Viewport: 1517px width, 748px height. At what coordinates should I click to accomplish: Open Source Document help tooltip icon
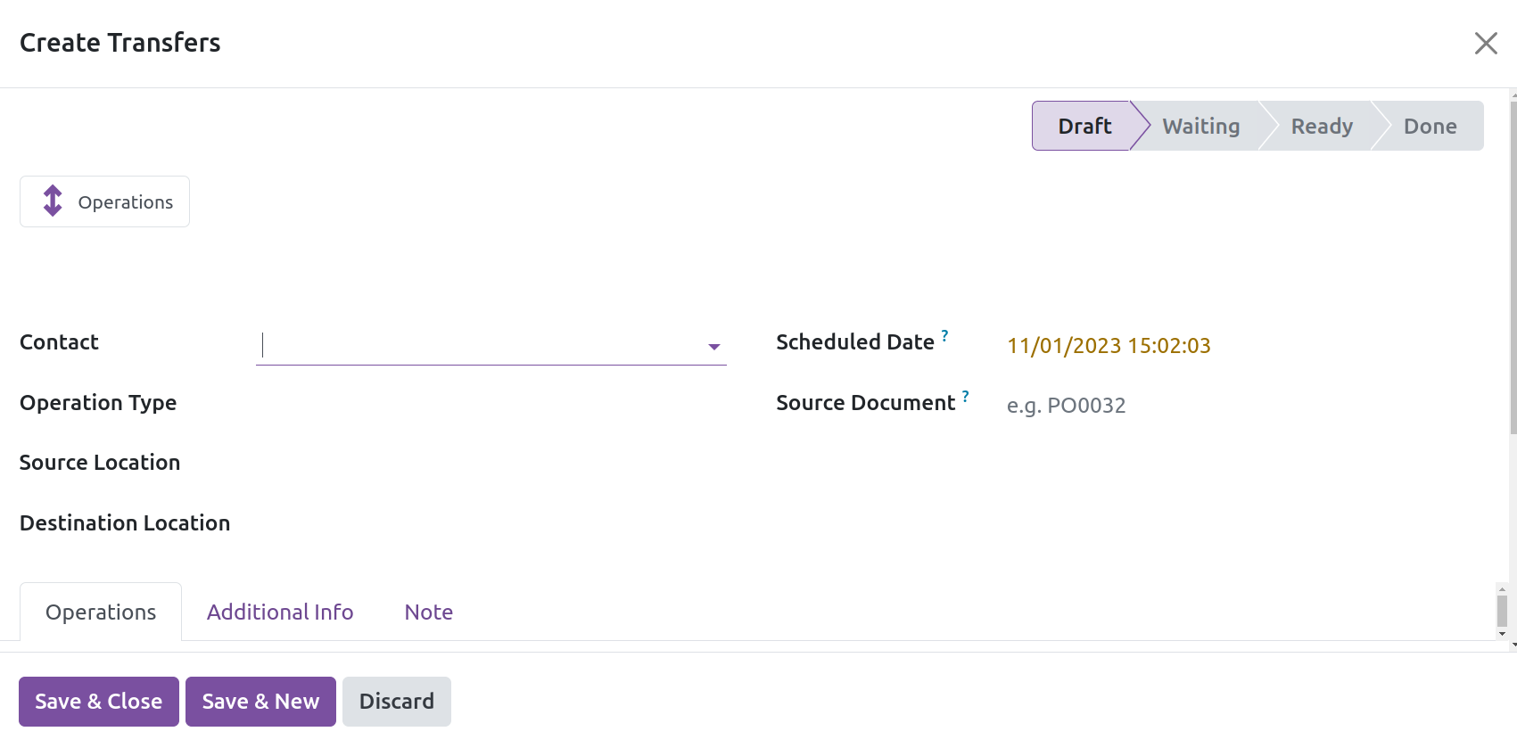pos(965,397)
